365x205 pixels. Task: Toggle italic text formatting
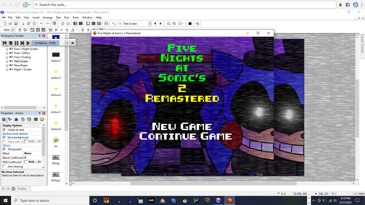62,30
